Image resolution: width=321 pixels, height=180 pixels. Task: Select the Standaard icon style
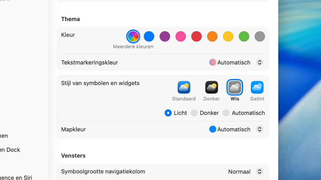click(x=184, y=87)
